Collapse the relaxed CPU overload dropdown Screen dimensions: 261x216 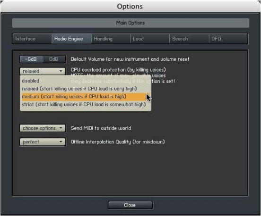(x=43, y=71)
